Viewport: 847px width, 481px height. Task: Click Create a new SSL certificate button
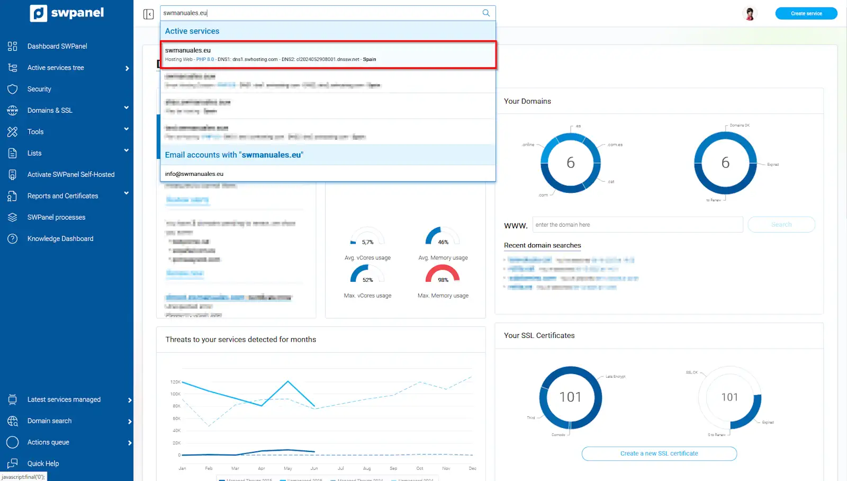(x=659, y=453)
